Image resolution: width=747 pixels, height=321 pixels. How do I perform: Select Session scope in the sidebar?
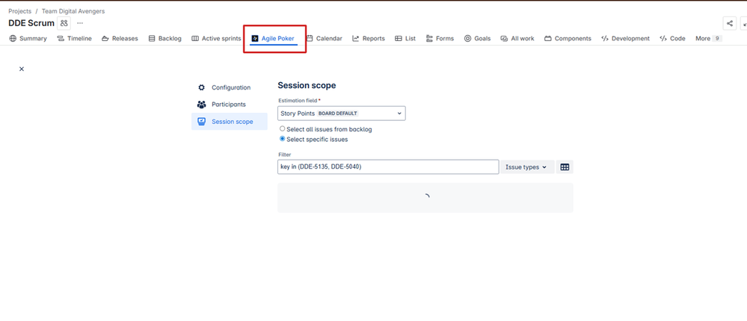(229, 121)
